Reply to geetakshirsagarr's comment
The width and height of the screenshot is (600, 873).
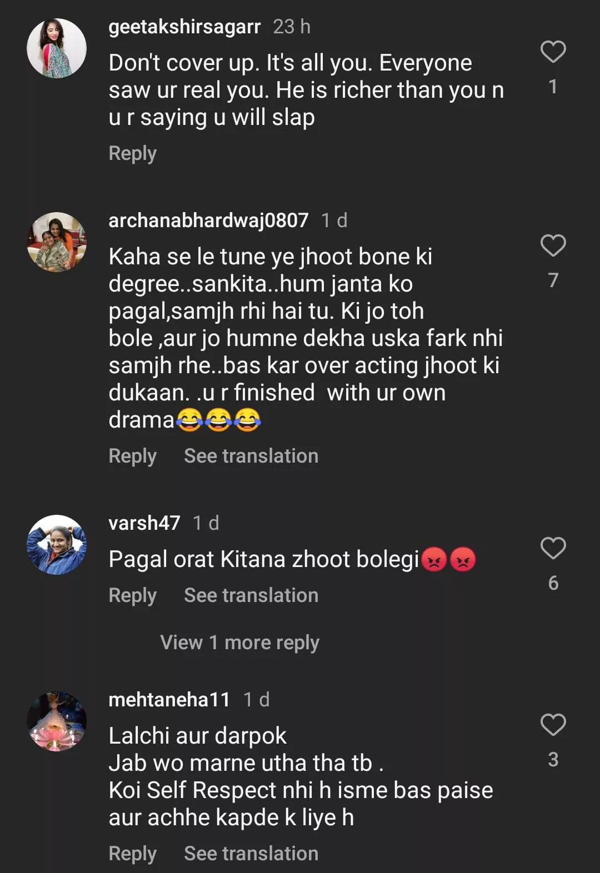[x=132, y=153]
